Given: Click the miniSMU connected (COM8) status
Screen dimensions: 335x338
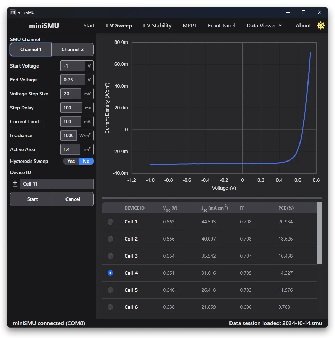Looking at the screenshot, I should pyautogui.click(x=49, y=323).
